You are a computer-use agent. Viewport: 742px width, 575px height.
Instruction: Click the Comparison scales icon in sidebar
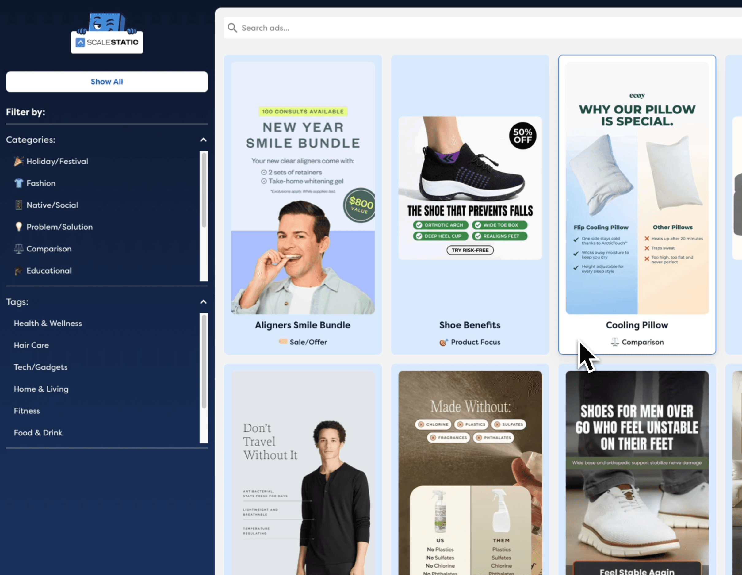tap(19, 249)
